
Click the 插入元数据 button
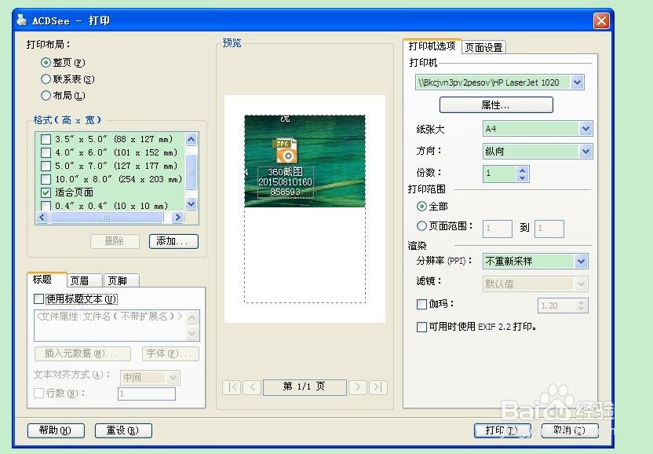[82, 353]
